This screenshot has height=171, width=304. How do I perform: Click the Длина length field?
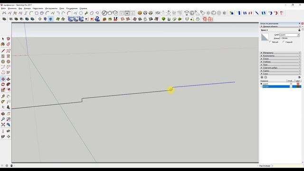[289, 38]
